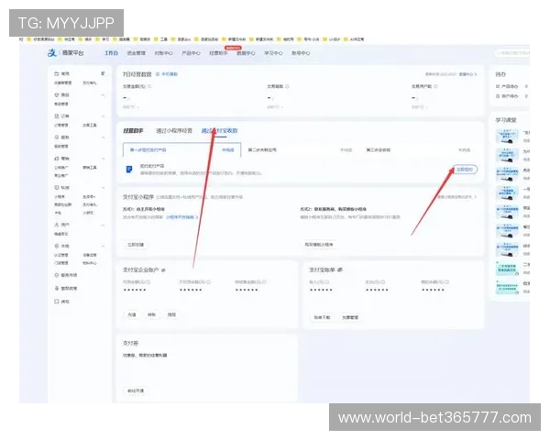Open the comparison dropdown under 交易用户数
The image size is (550, 440).
click(420, 106)
